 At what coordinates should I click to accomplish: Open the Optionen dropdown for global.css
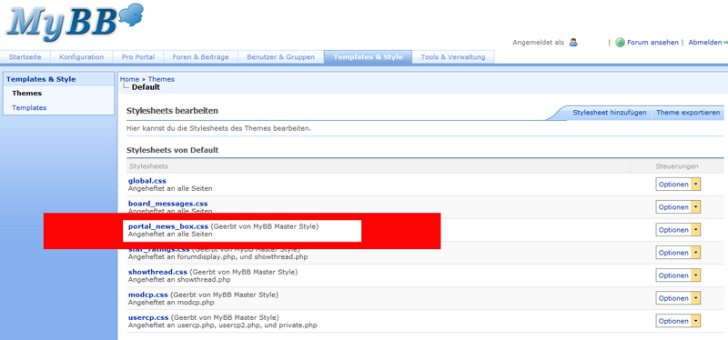(678, 185)
